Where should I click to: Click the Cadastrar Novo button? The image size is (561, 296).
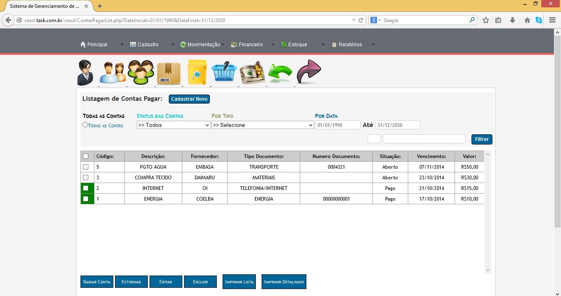click(189, 99)
